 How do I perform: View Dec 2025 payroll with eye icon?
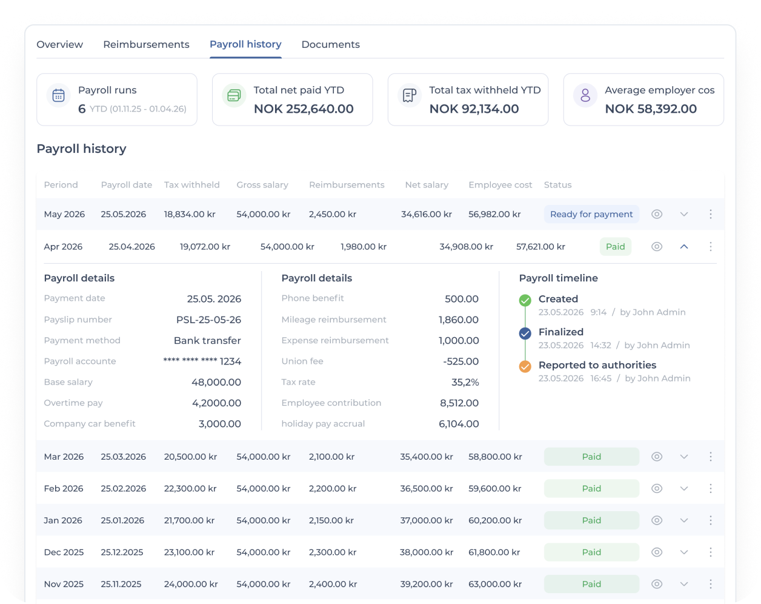pyautogui.click(x=657, y=552)
